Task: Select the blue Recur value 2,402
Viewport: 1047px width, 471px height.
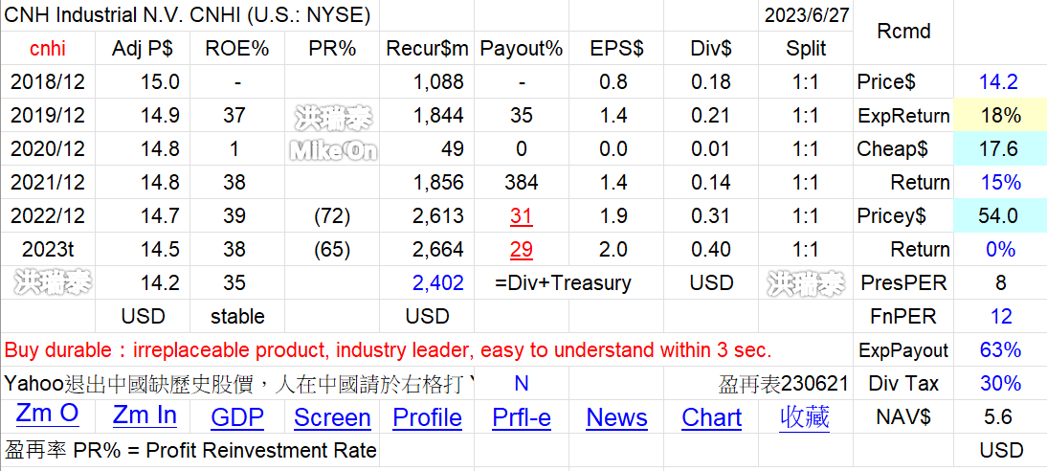Action: (438, 282)
